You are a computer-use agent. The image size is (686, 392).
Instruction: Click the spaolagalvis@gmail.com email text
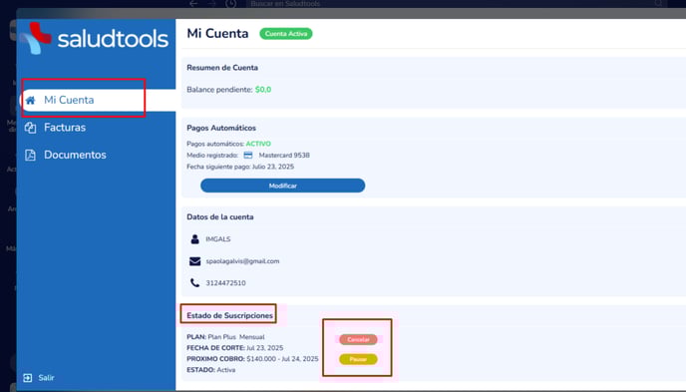242,261
